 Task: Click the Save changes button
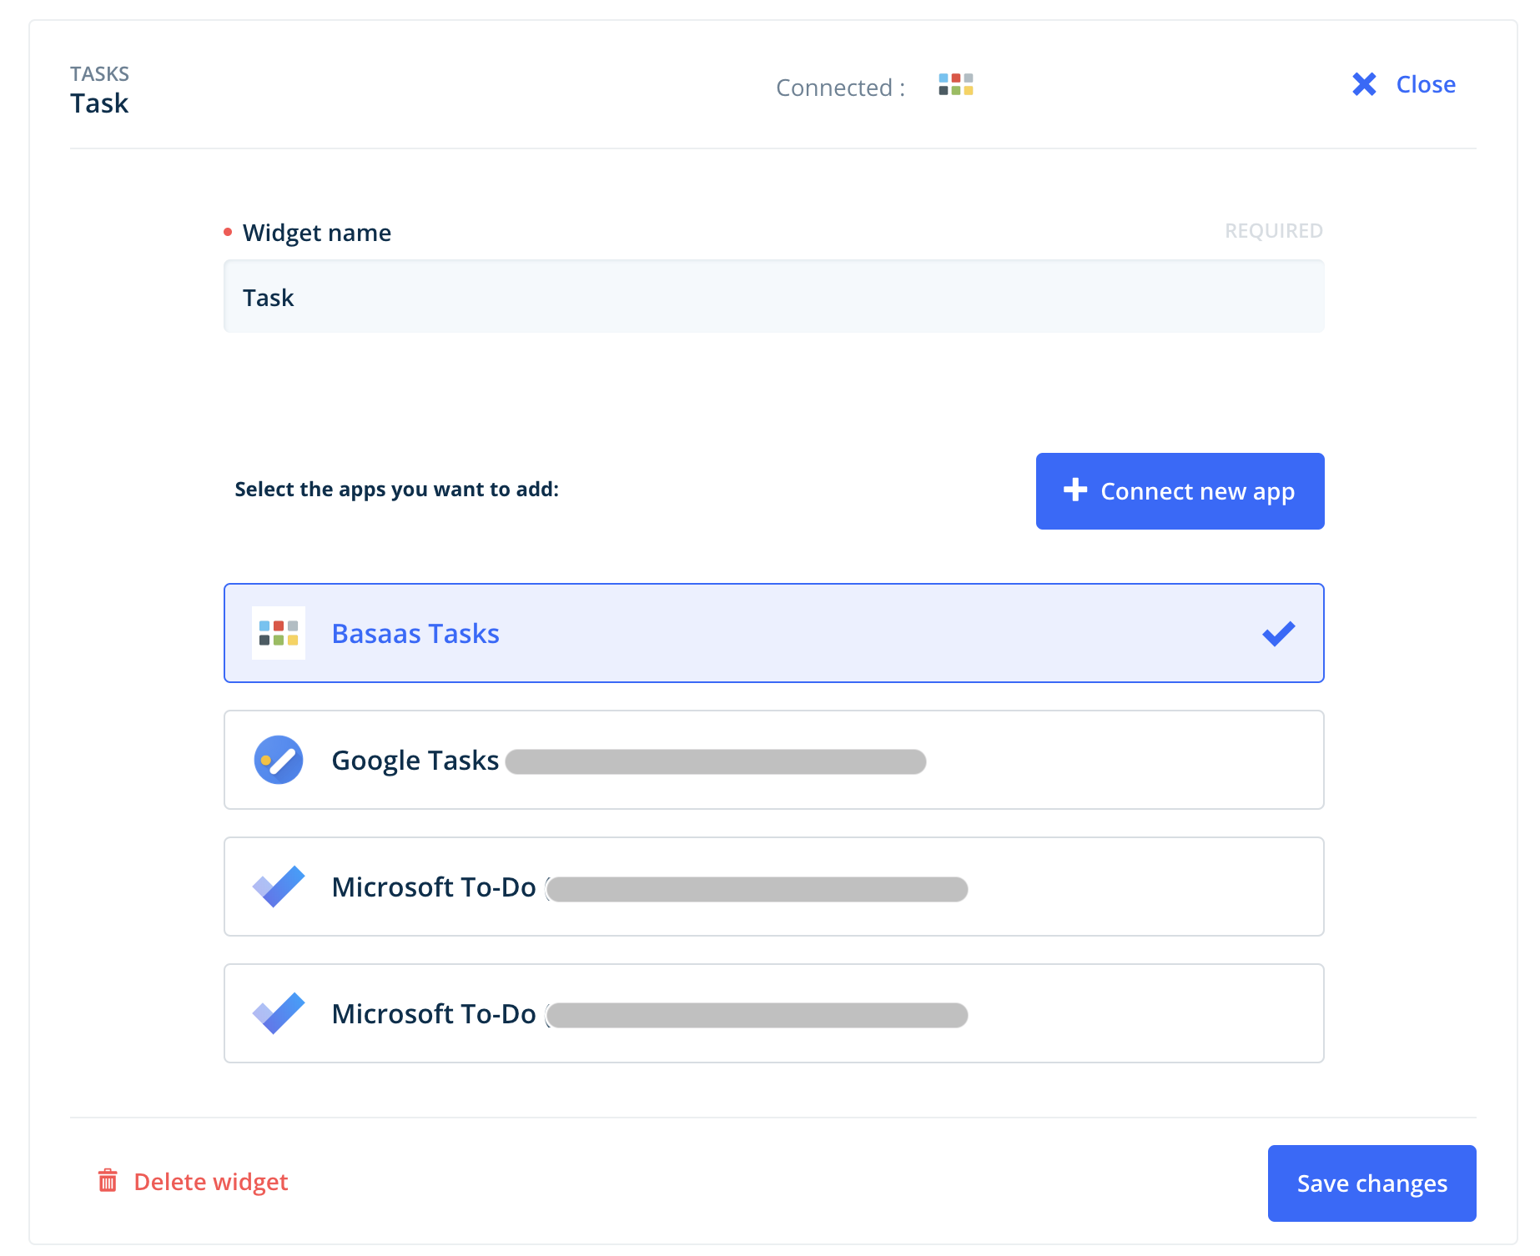(x=1371, y=1183)
